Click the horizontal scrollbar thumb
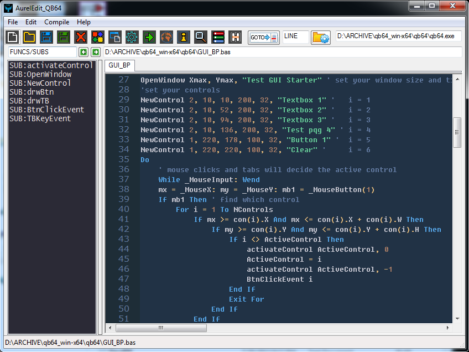Image resolution: width=469 pixels, height=352 pixels. pyautogui.click(x=161, y=328)
